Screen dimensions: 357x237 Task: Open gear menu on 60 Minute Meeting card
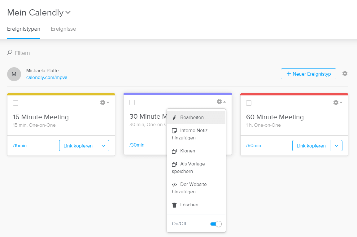[338, 103]
